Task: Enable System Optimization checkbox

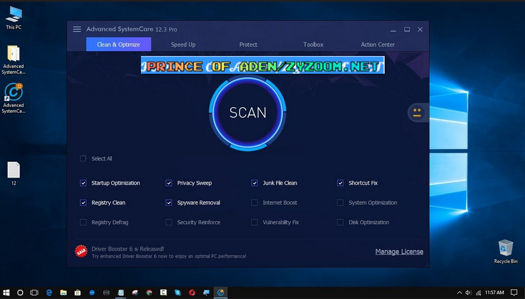Action: [x=340, y=202]
